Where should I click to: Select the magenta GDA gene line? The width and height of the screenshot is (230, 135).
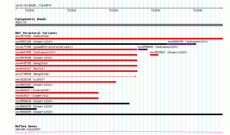coord(119,132)
